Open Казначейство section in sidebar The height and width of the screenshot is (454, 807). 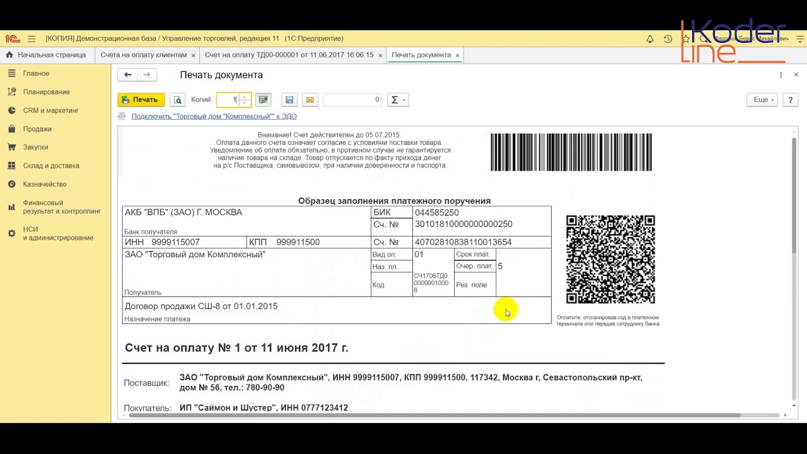click(45, 184)
